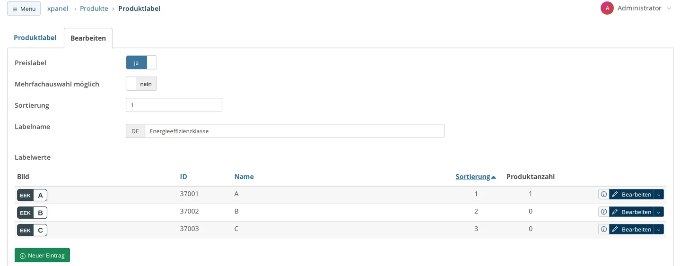This screenshot has width=681, height=266.
Task: Open the info icon for row A
Action: coord(603,194)
